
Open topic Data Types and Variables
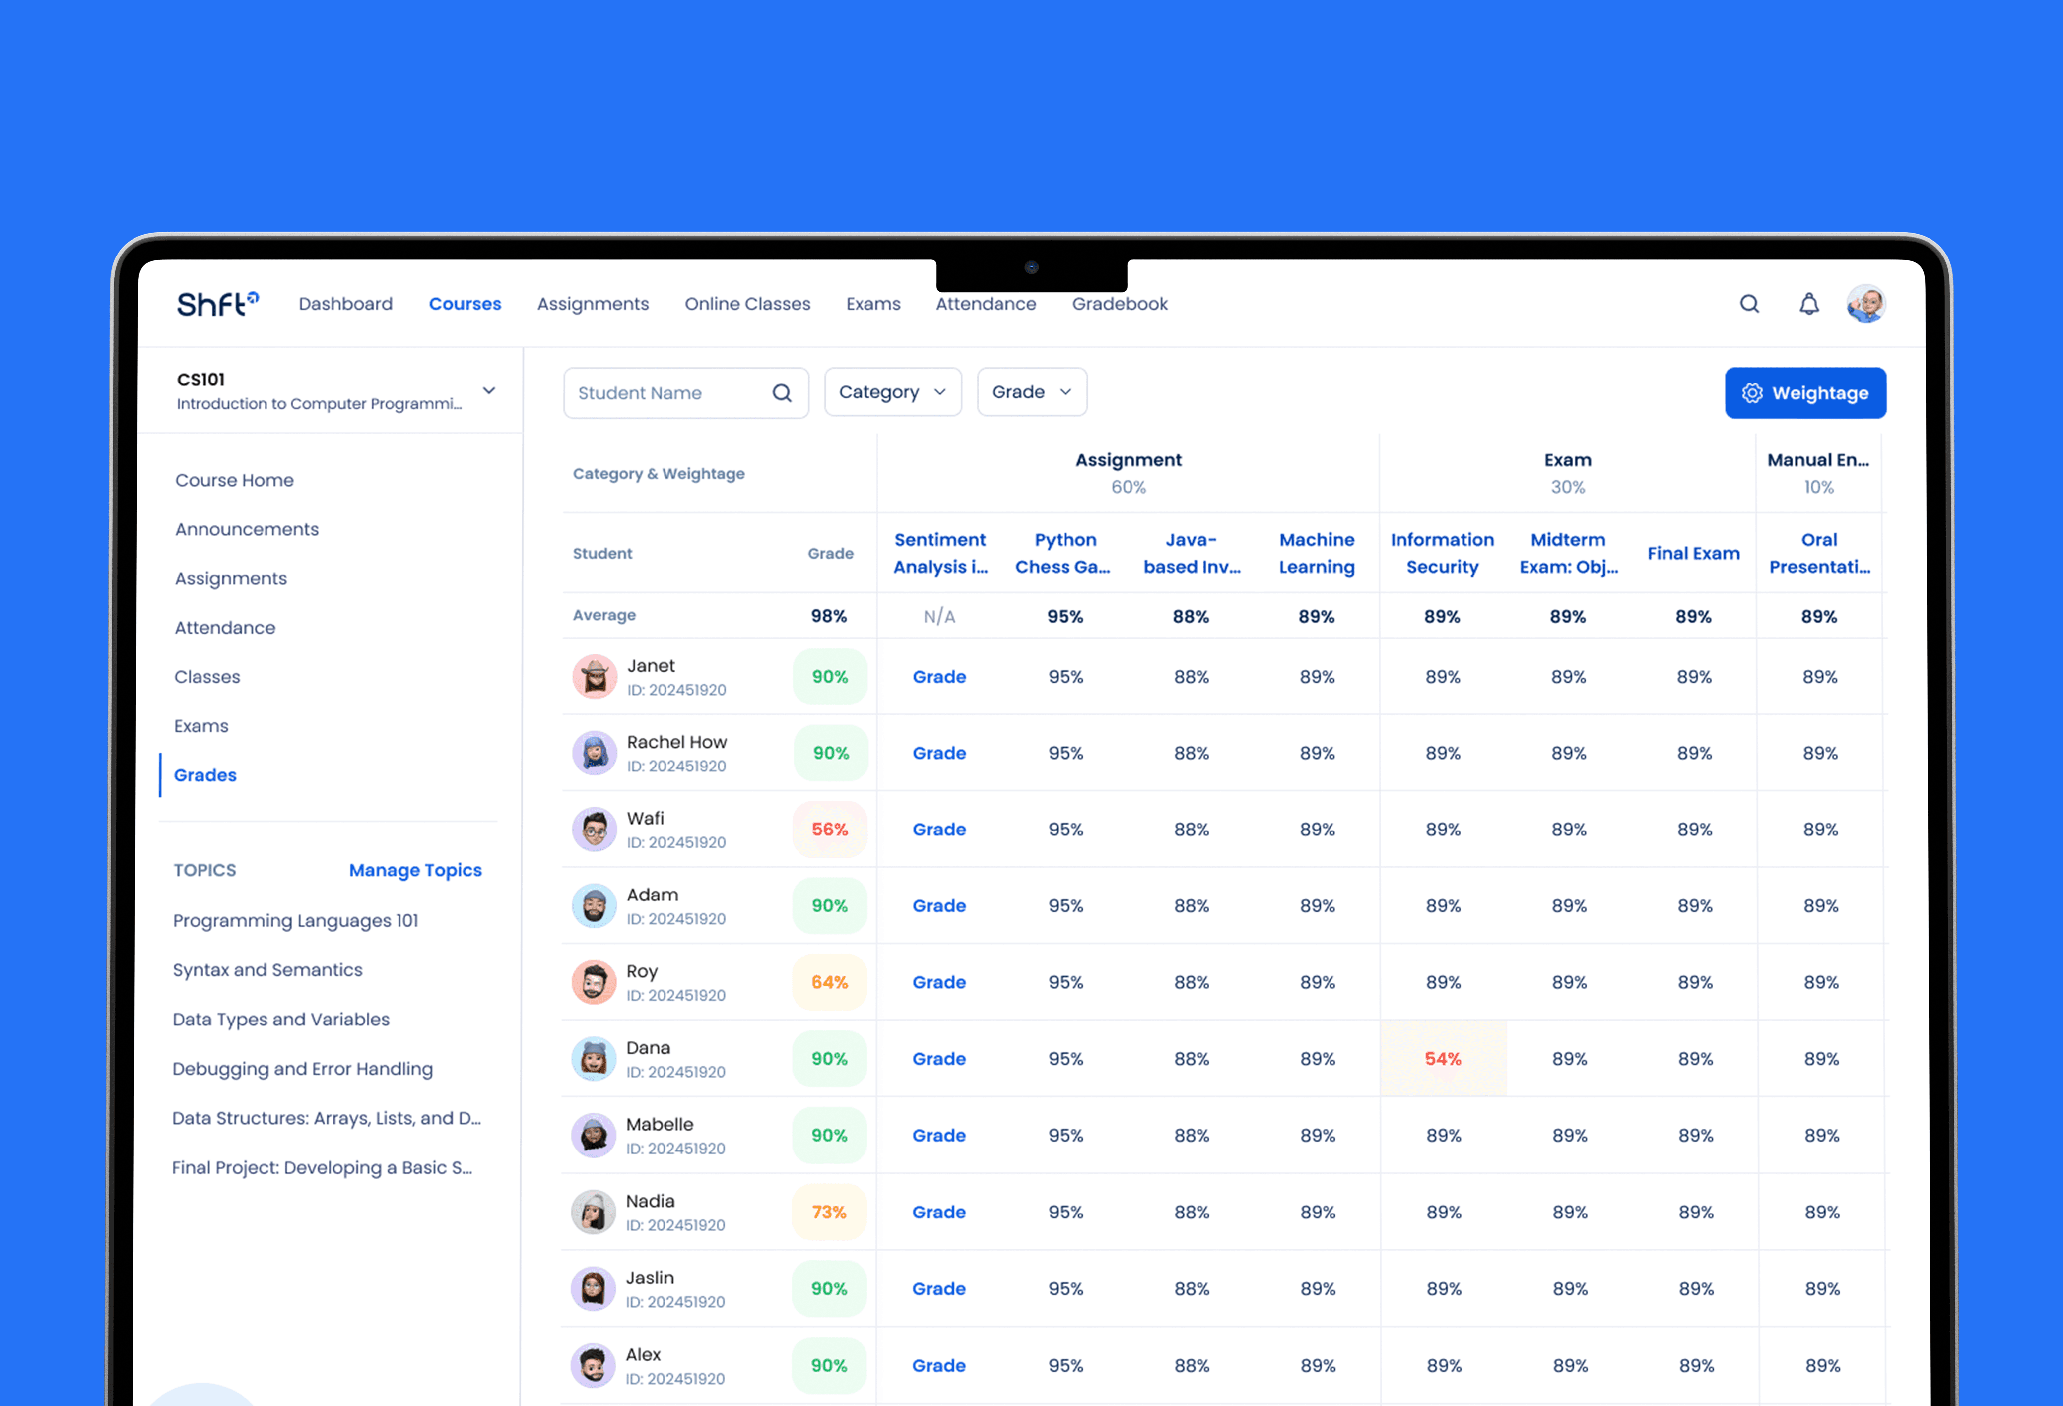point(280,1019)
